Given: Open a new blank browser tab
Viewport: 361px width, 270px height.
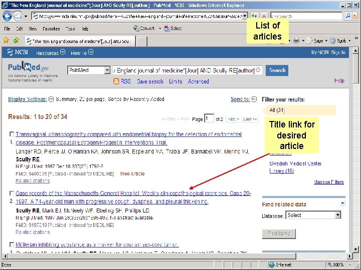Looking at the screenshot, I should click(141, 41).
